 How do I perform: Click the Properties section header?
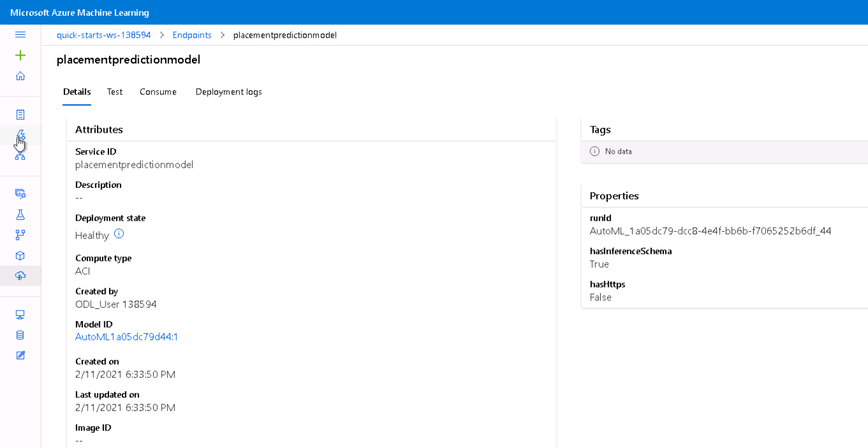pyautogui.click(x=614, y=195)
